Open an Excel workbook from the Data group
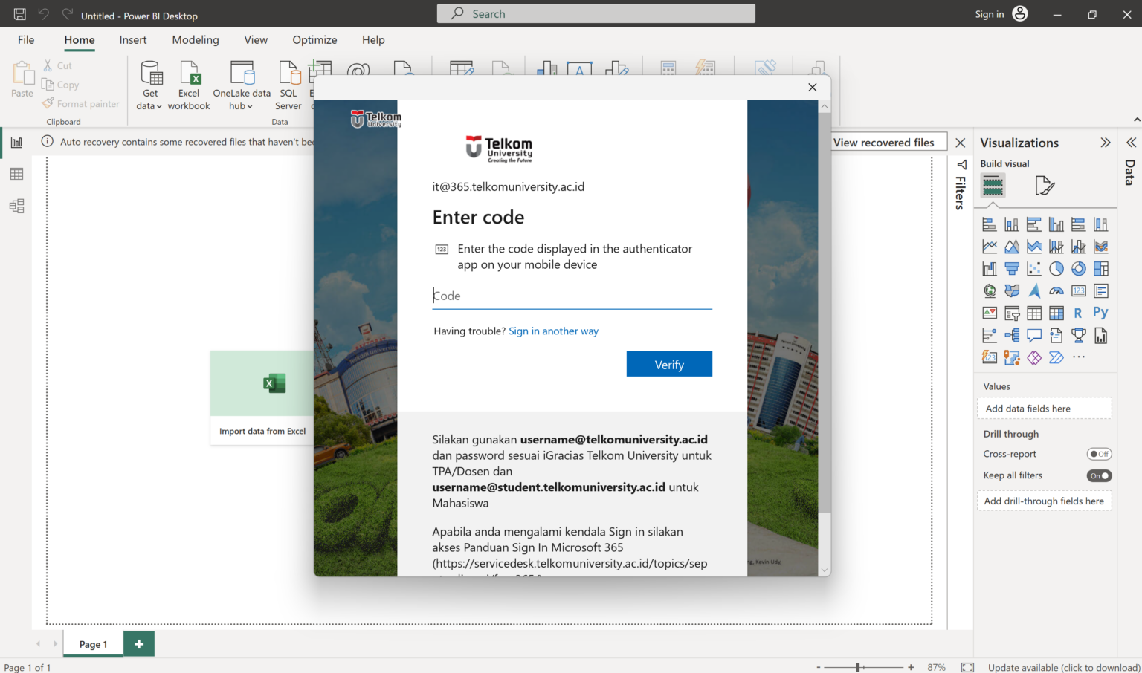The width and height of the screenshot is (1142, 673). [x=189, y=83]
